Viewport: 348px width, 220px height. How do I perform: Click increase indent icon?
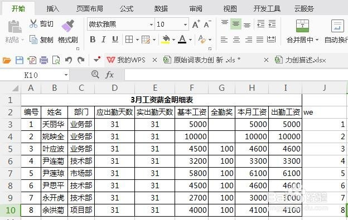click(x=272, y=24)
